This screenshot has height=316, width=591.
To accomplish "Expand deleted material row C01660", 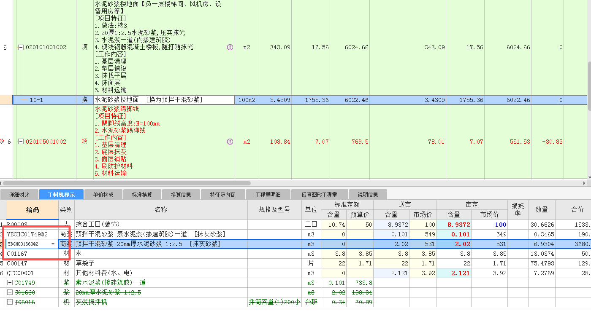I will click(x=10, y=292).
